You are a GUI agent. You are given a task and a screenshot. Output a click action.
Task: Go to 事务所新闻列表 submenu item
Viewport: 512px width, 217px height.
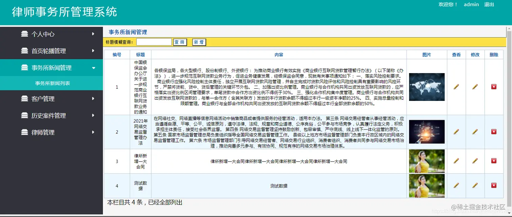(x=52, y=83)
